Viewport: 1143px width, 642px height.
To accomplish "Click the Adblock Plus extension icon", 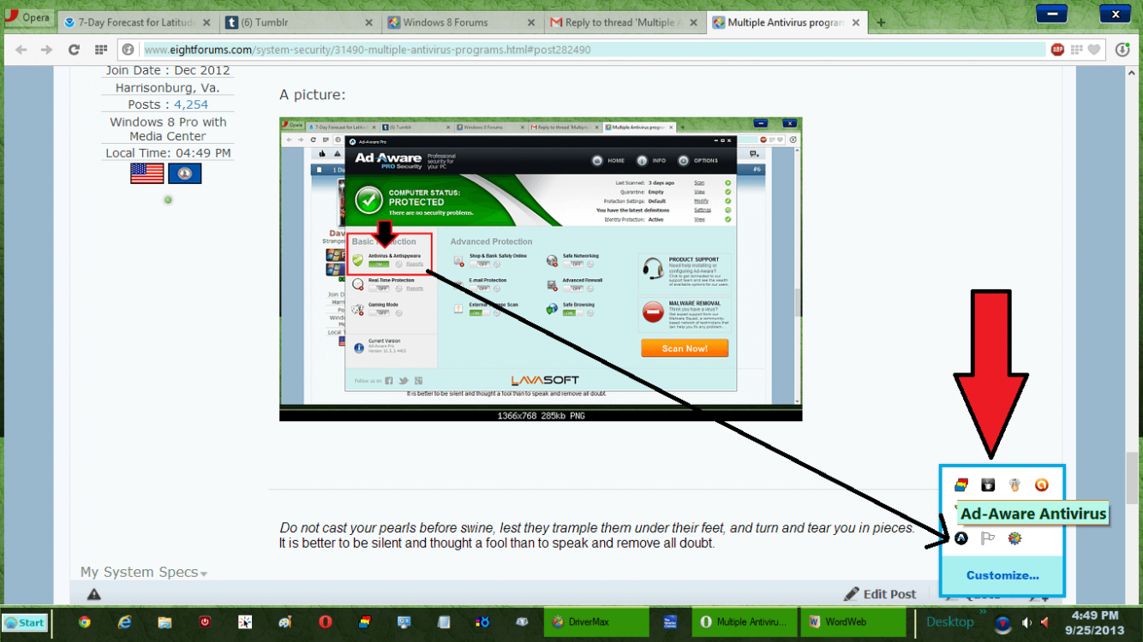I will coord(1058,50).
